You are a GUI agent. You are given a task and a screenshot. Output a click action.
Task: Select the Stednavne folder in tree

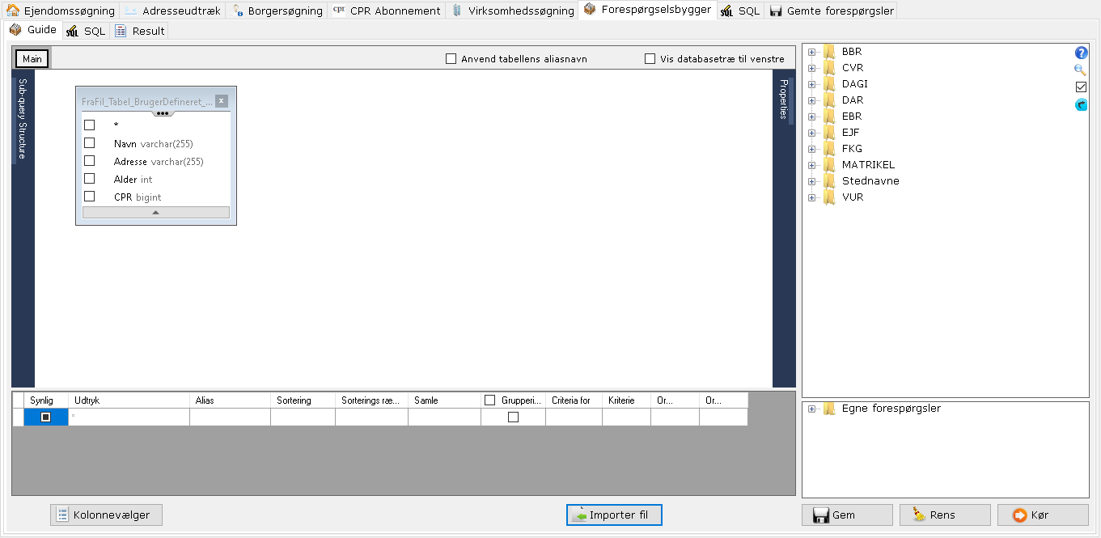coord(870,181)
